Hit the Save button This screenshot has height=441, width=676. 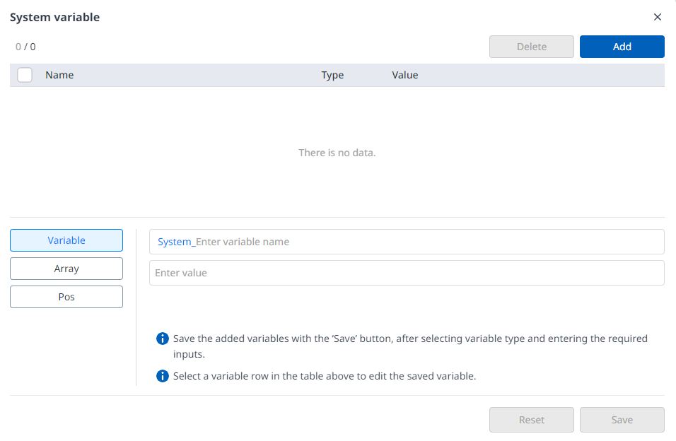[622, 420]
